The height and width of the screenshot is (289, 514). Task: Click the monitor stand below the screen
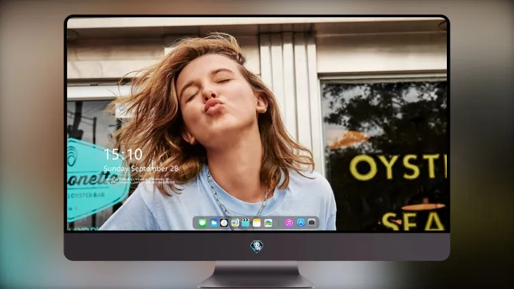pyautogui.click(x=256, y=275)
